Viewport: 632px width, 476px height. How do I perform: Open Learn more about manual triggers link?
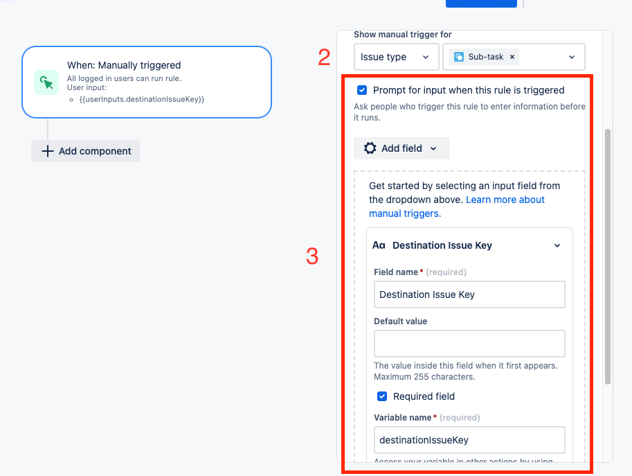(x=457, y=206)
